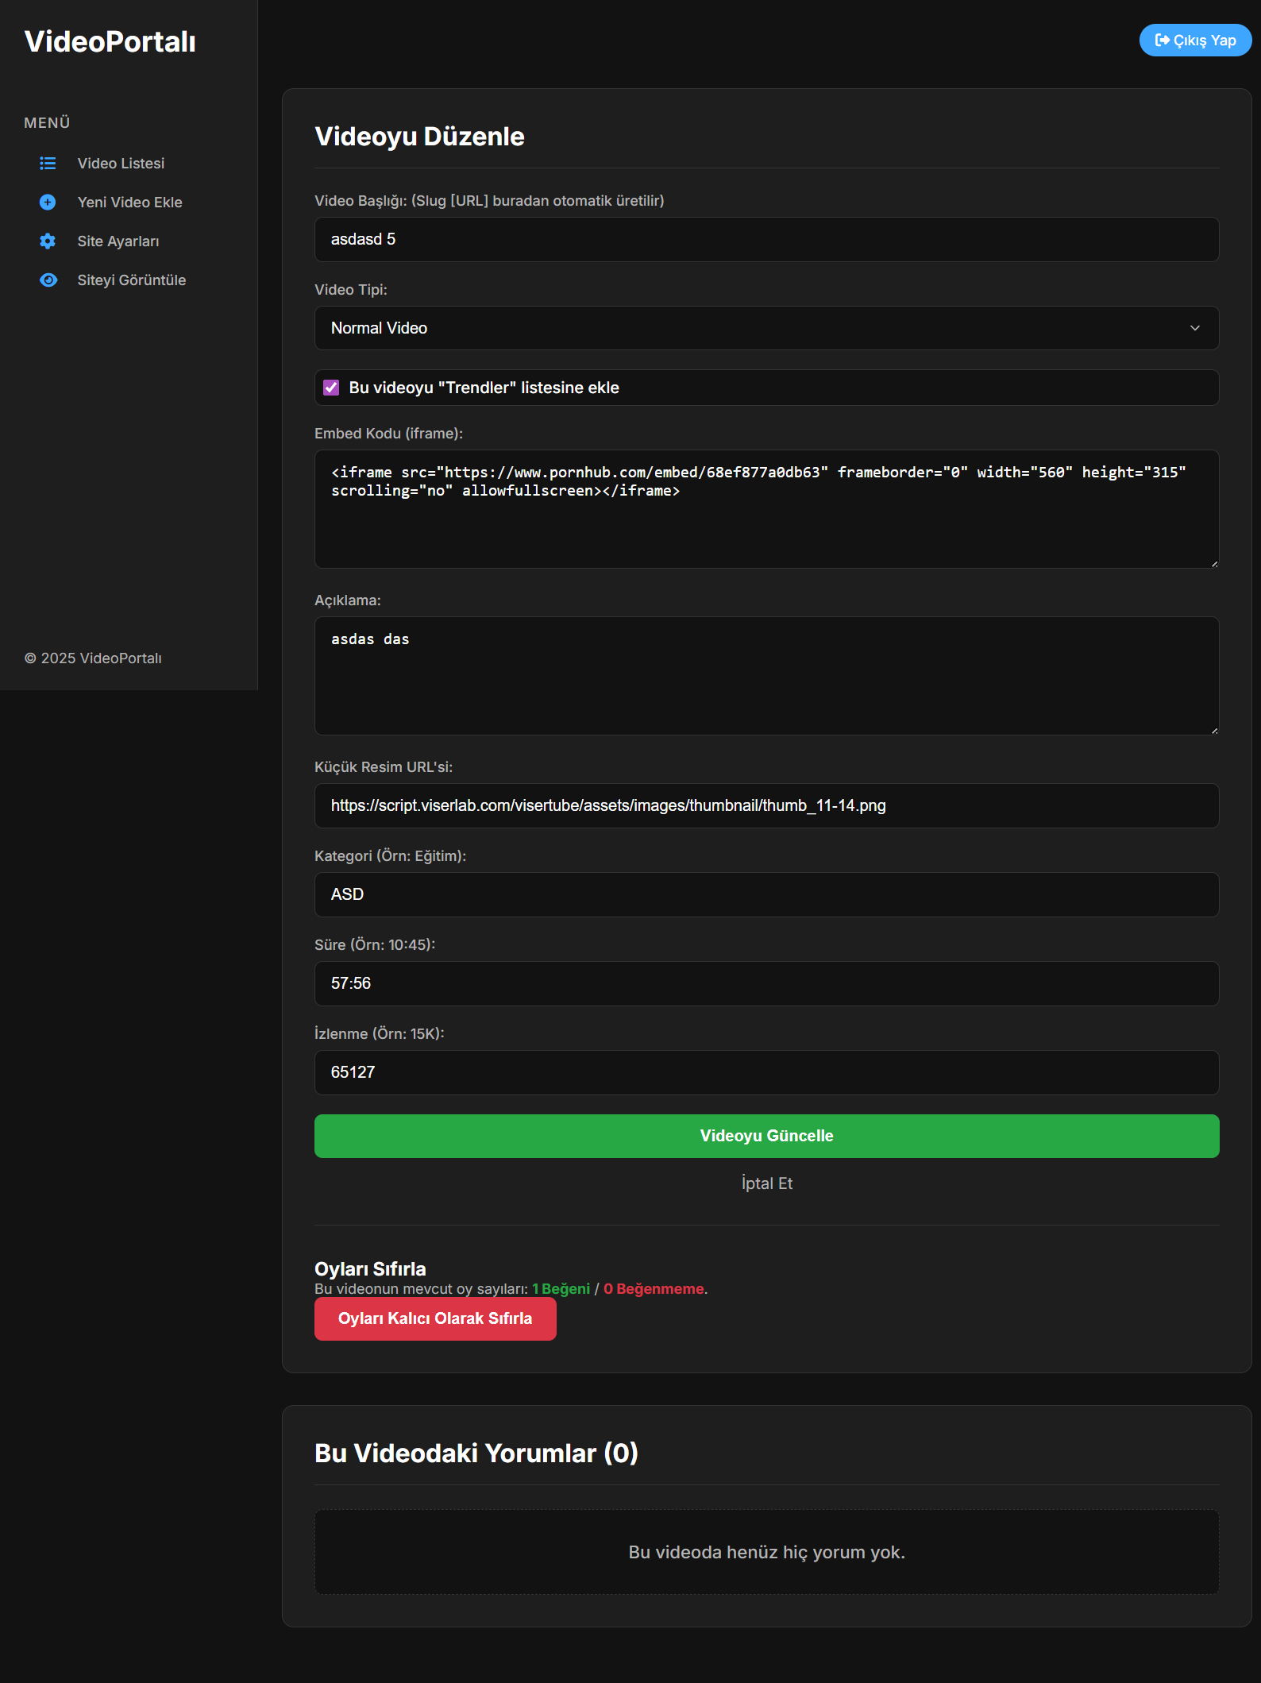Click the Video Tipi dropdown chevron arrow
Screen dimensions: 1261x1683
(1194, 328)
